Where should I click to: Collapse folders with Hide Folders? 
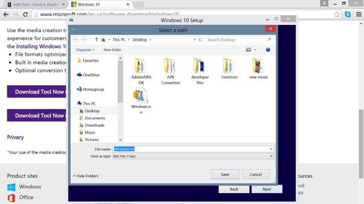(x=86, y=176)
